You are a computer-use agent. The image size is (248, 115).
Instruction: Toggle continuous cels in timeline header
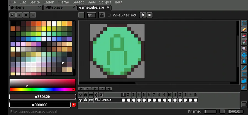[91, 95]
